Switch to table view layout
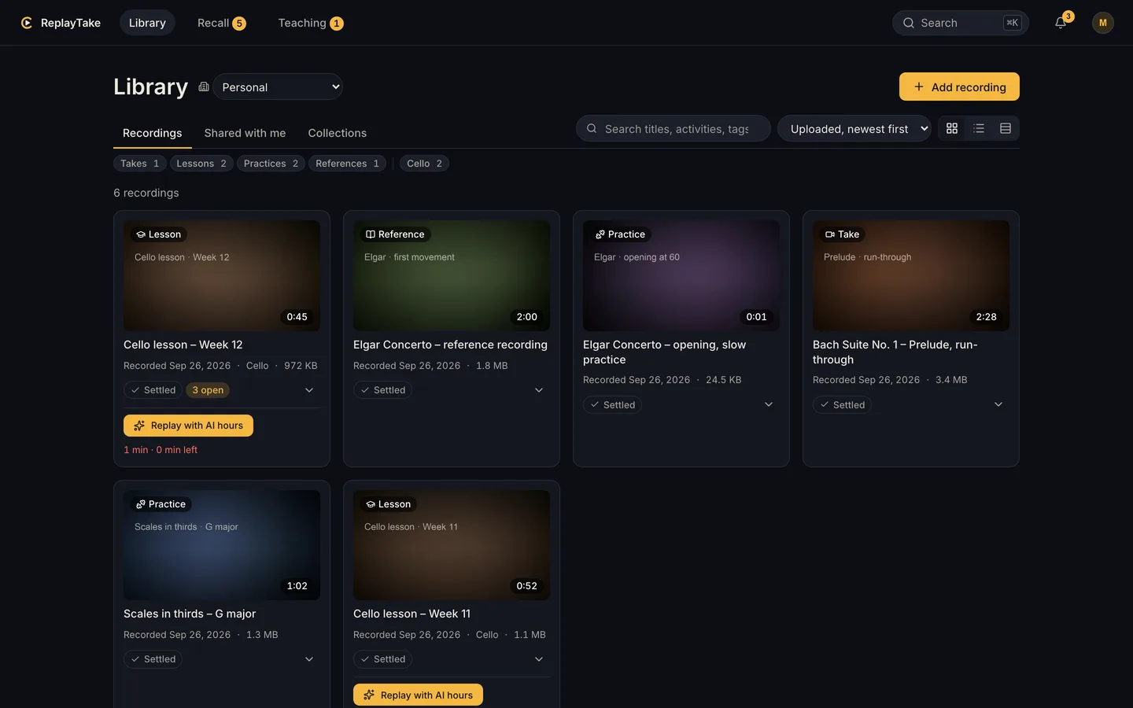The image size is (1133, 708). point(1006,128)
